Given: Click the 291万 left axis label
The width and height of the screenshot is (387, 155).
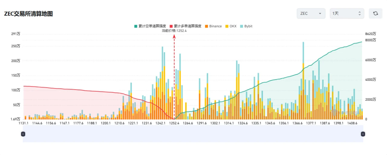Looking at the screenshot, I should point(15,34).
